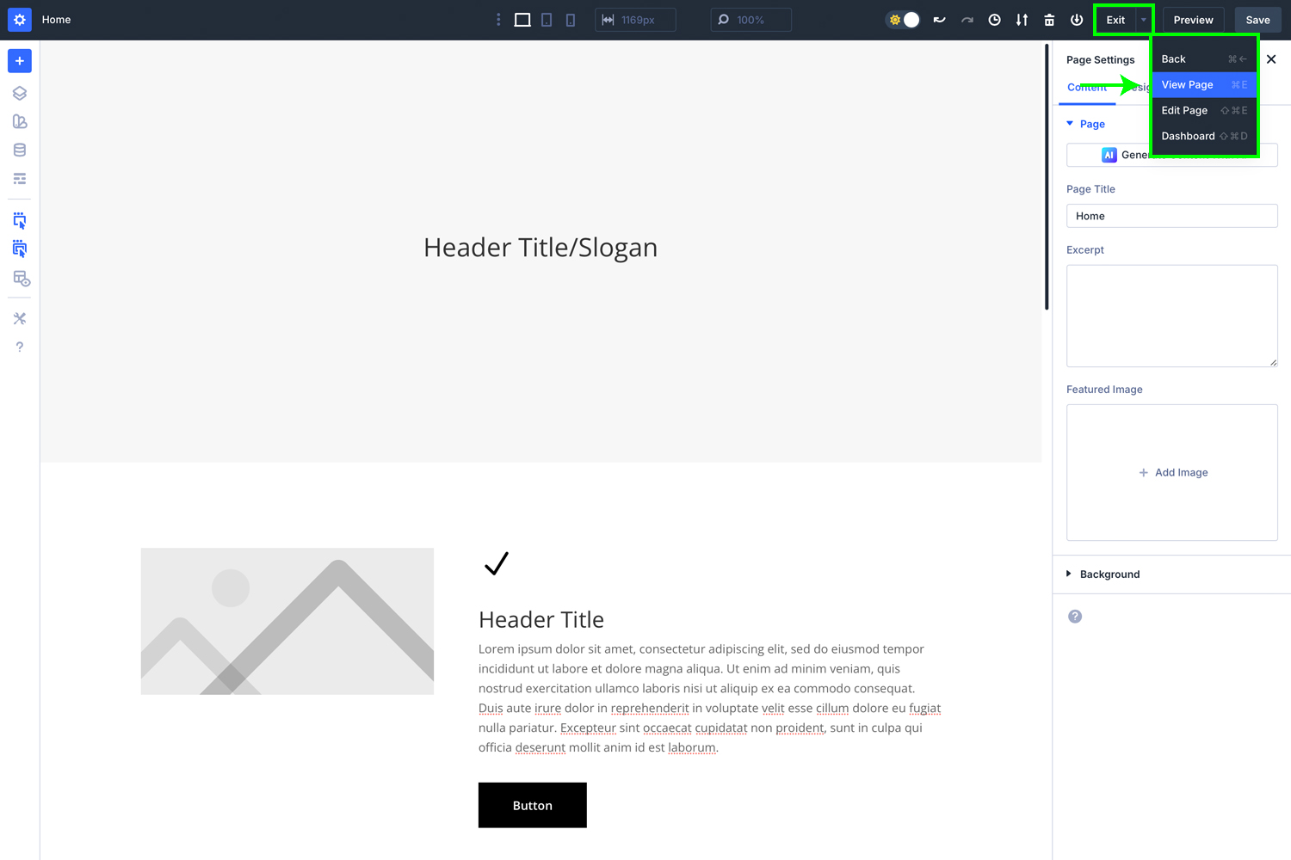The width and height of the screenshot is (1291, 860).
Task: Switch to the Content tab in Page Settings
Action: pos(1087,87)
